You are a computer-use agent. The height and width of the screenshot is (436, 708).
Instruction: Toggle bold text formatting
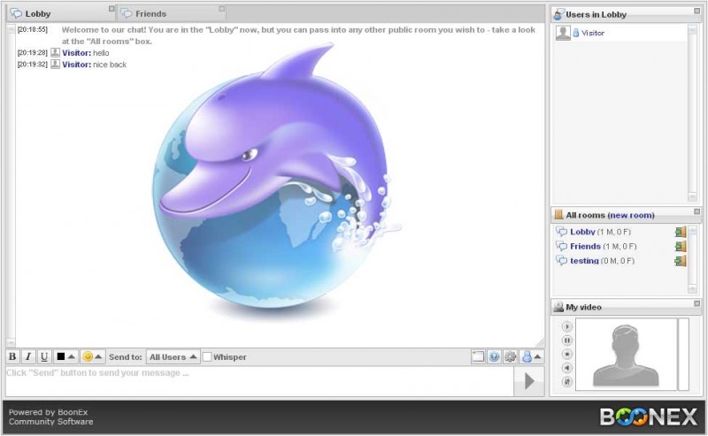12,356
